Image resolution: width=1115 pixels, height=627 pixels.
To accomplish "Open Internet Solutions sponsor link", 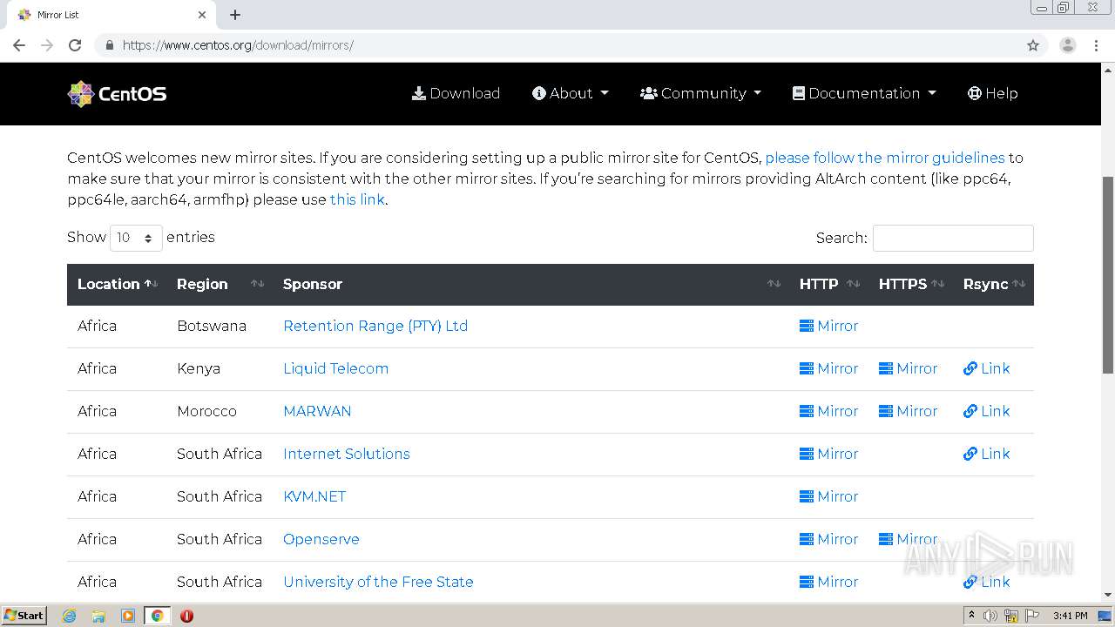I will (x=346, y=454).
